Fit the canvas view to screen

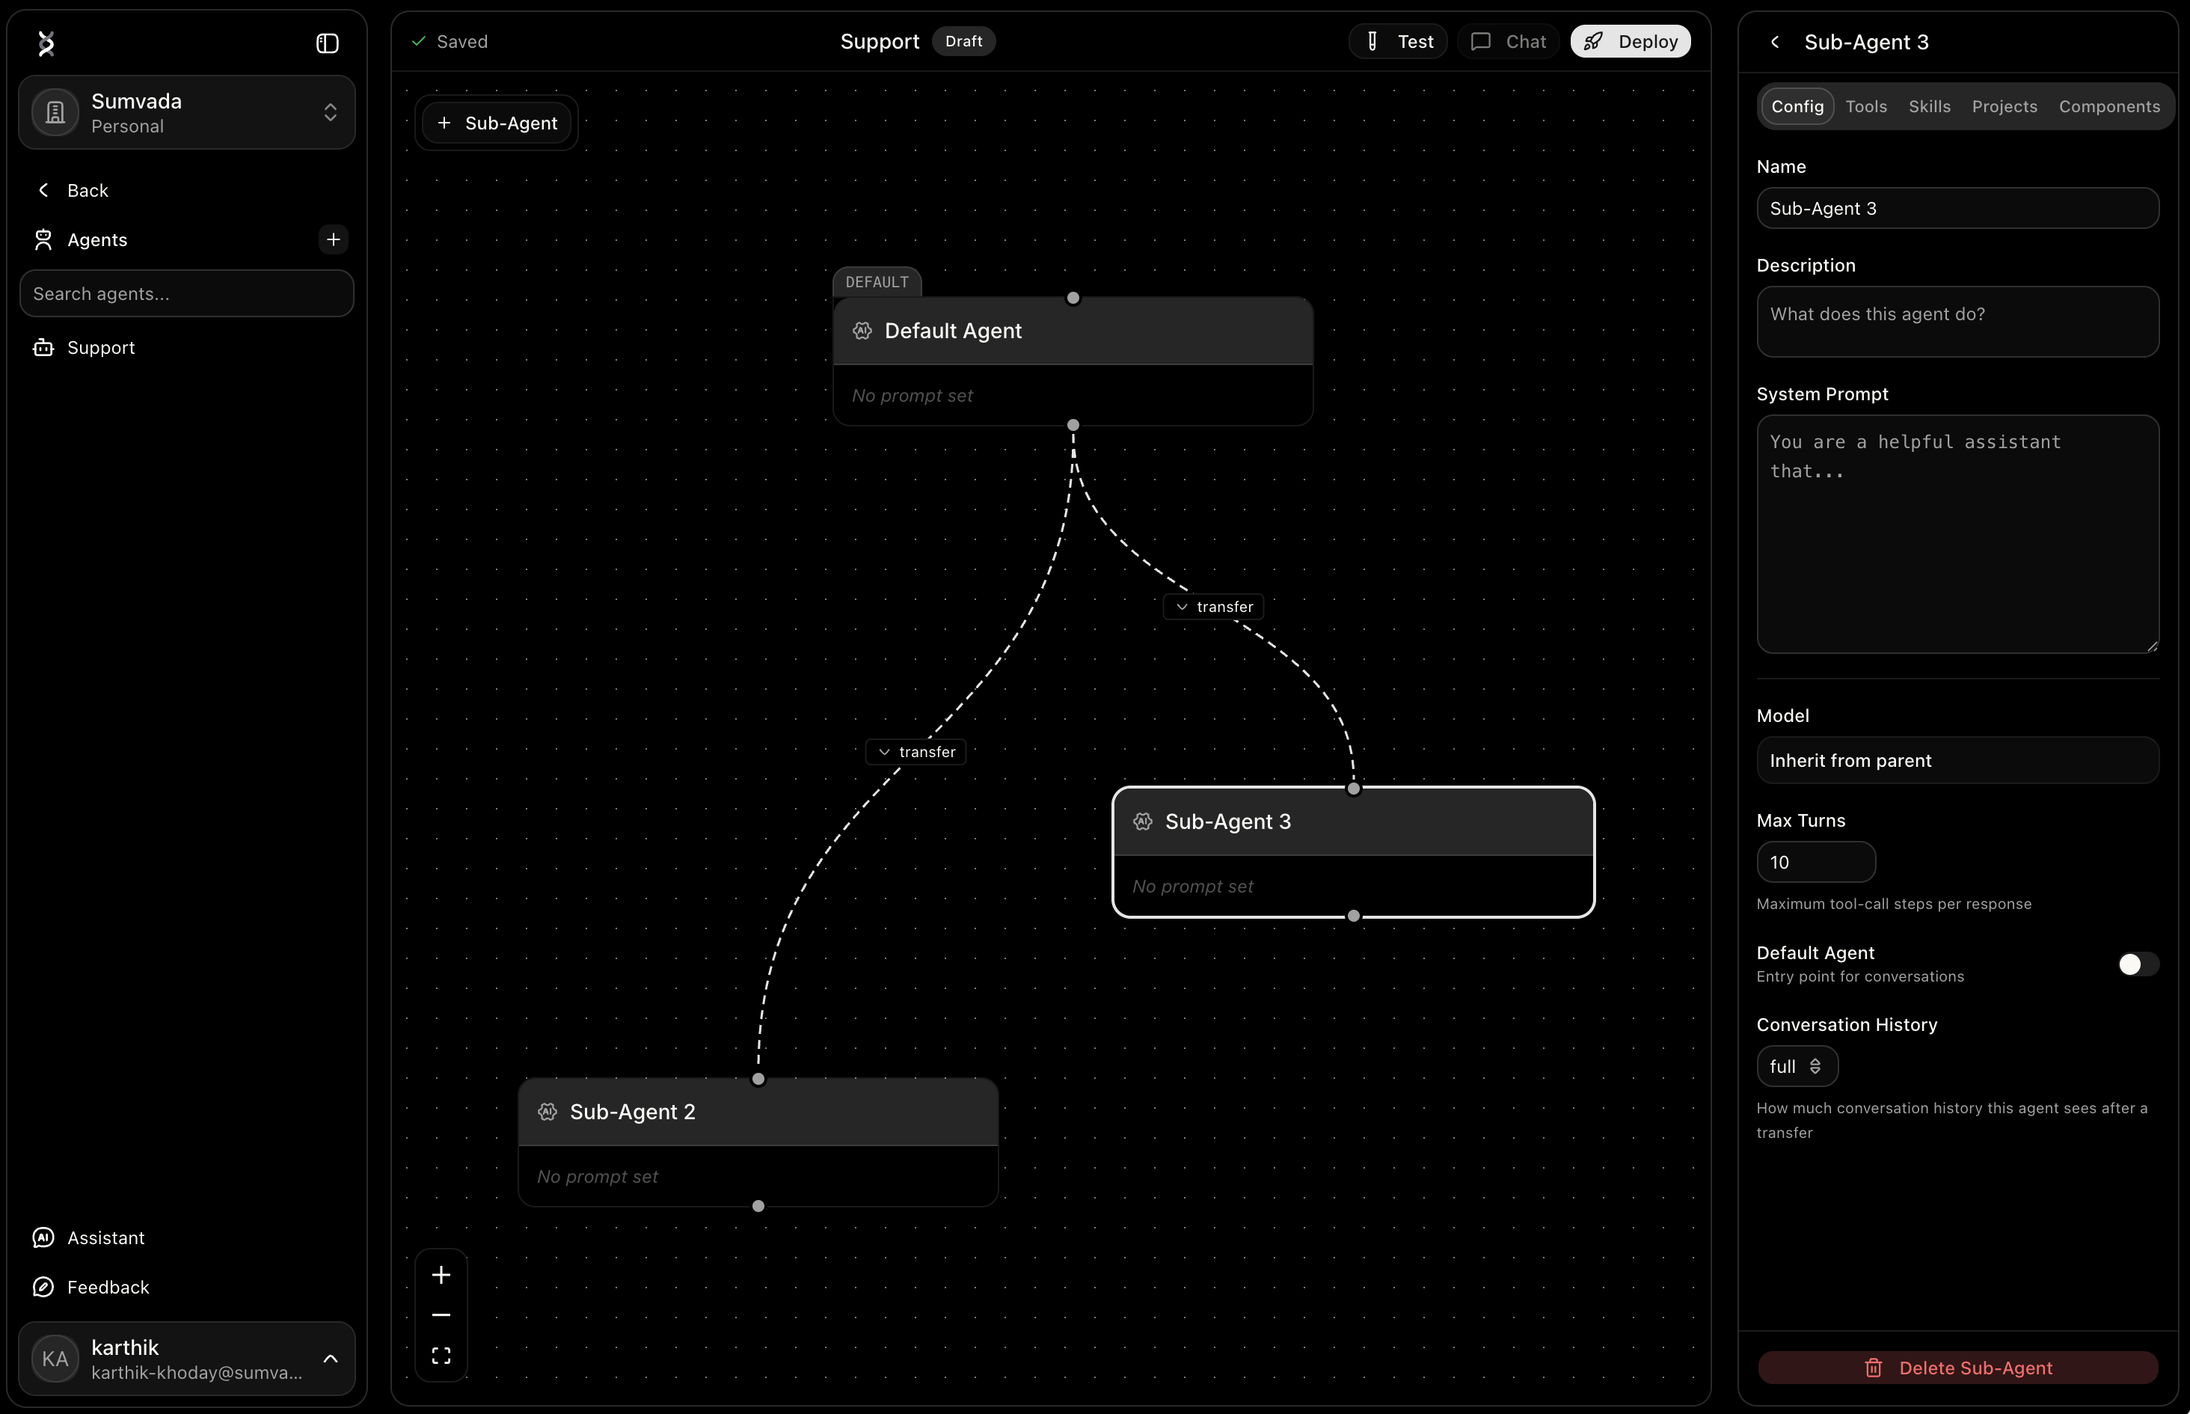(x=441, y=1356)
